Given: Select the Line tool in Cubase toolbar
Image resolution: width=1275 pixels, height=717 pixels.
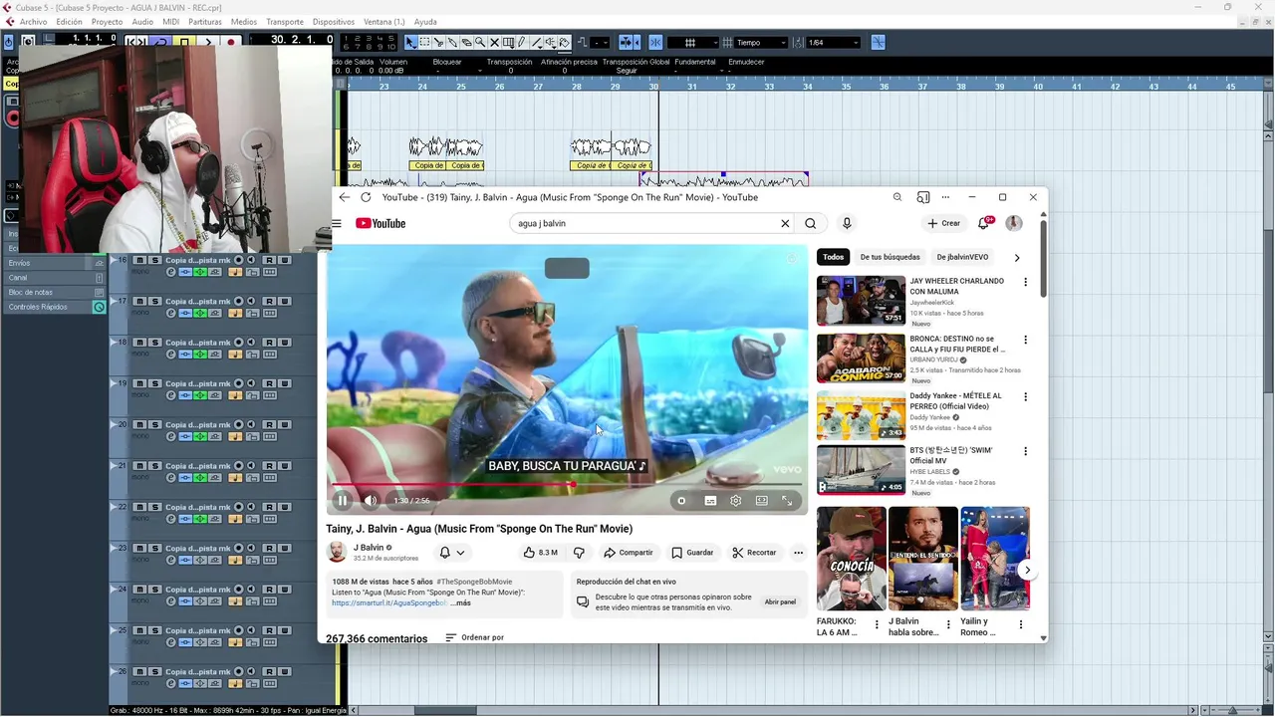Looking at the screenshot, I should 537,43.
